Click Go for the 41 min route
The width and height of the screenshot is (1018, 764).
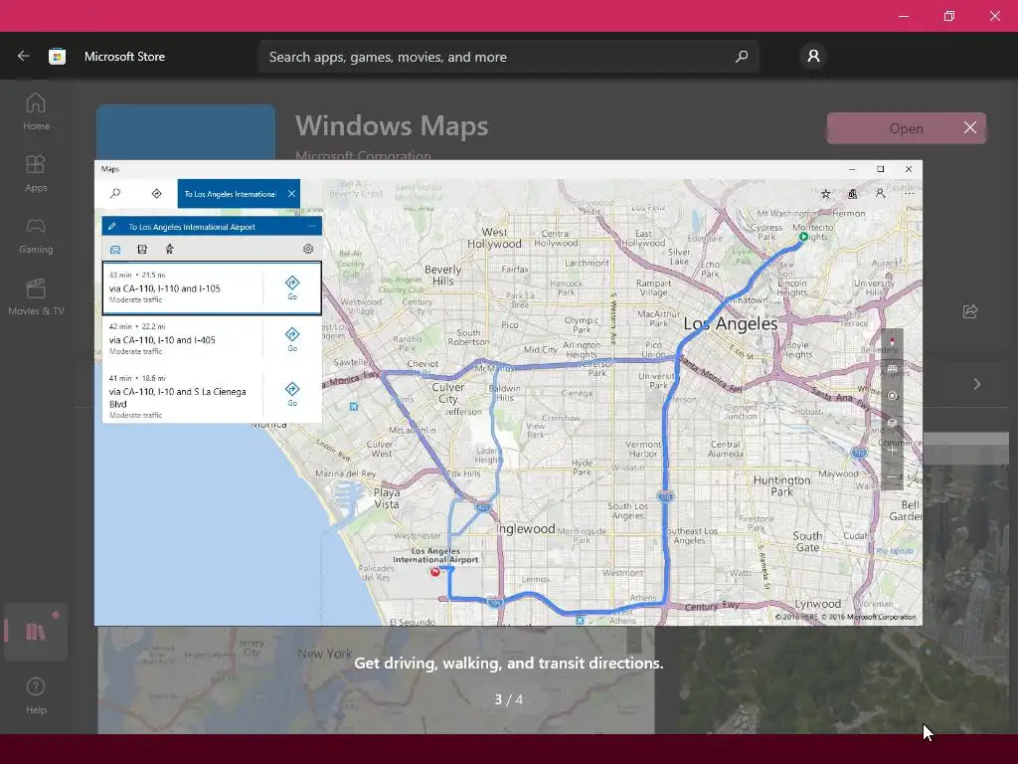click(292, 394)
